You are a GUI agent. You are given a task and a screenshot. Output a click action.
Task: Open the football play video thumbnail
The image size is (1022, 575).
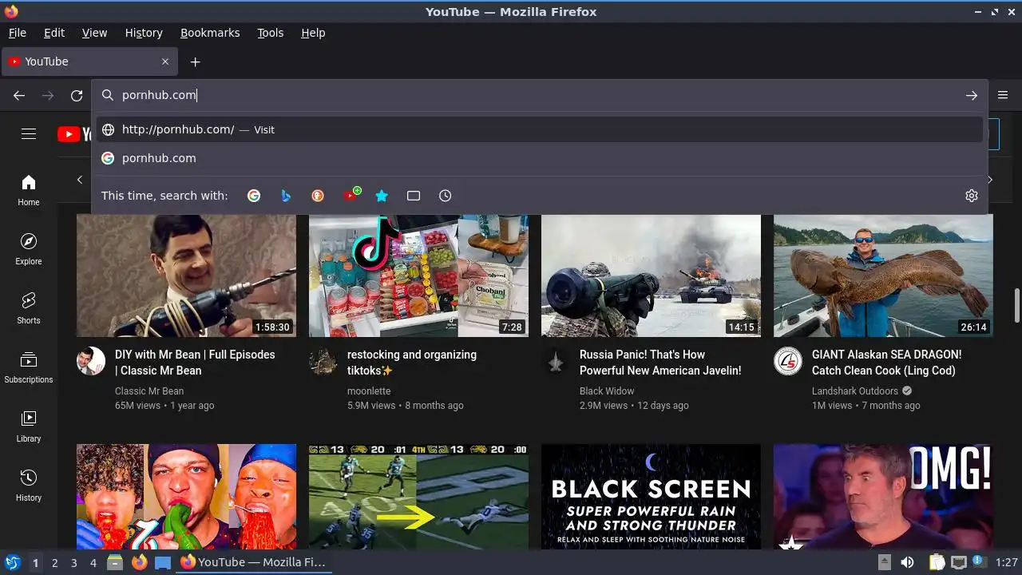tap(418, 497)
